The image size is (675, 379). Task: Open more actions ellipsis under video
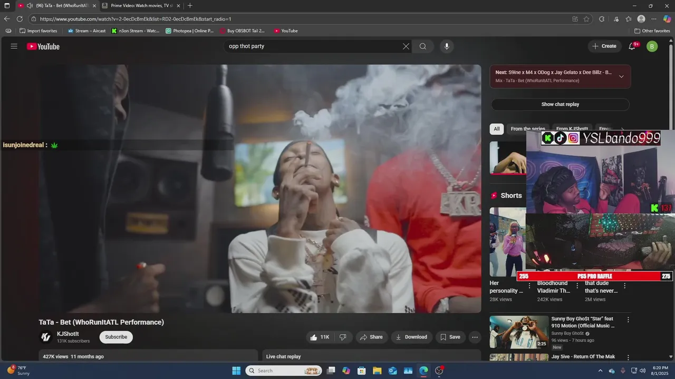(x=475, y=337)
